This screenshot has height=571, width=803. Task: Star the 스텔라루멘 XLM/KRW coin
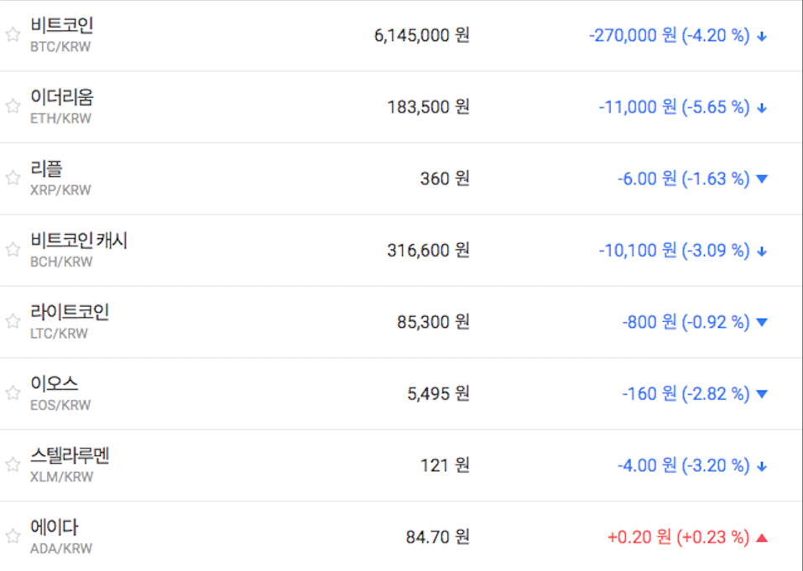point(13,465)
